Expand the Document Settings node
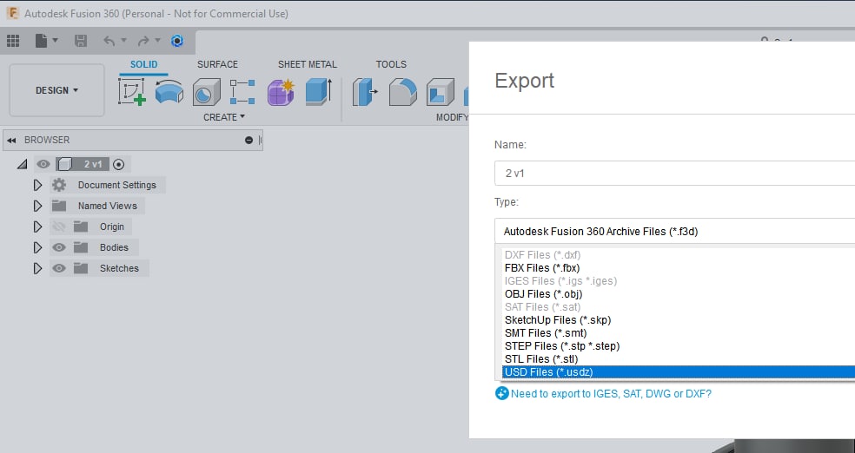Viewport: 855px width, 453px height. (x=37, y=185)
